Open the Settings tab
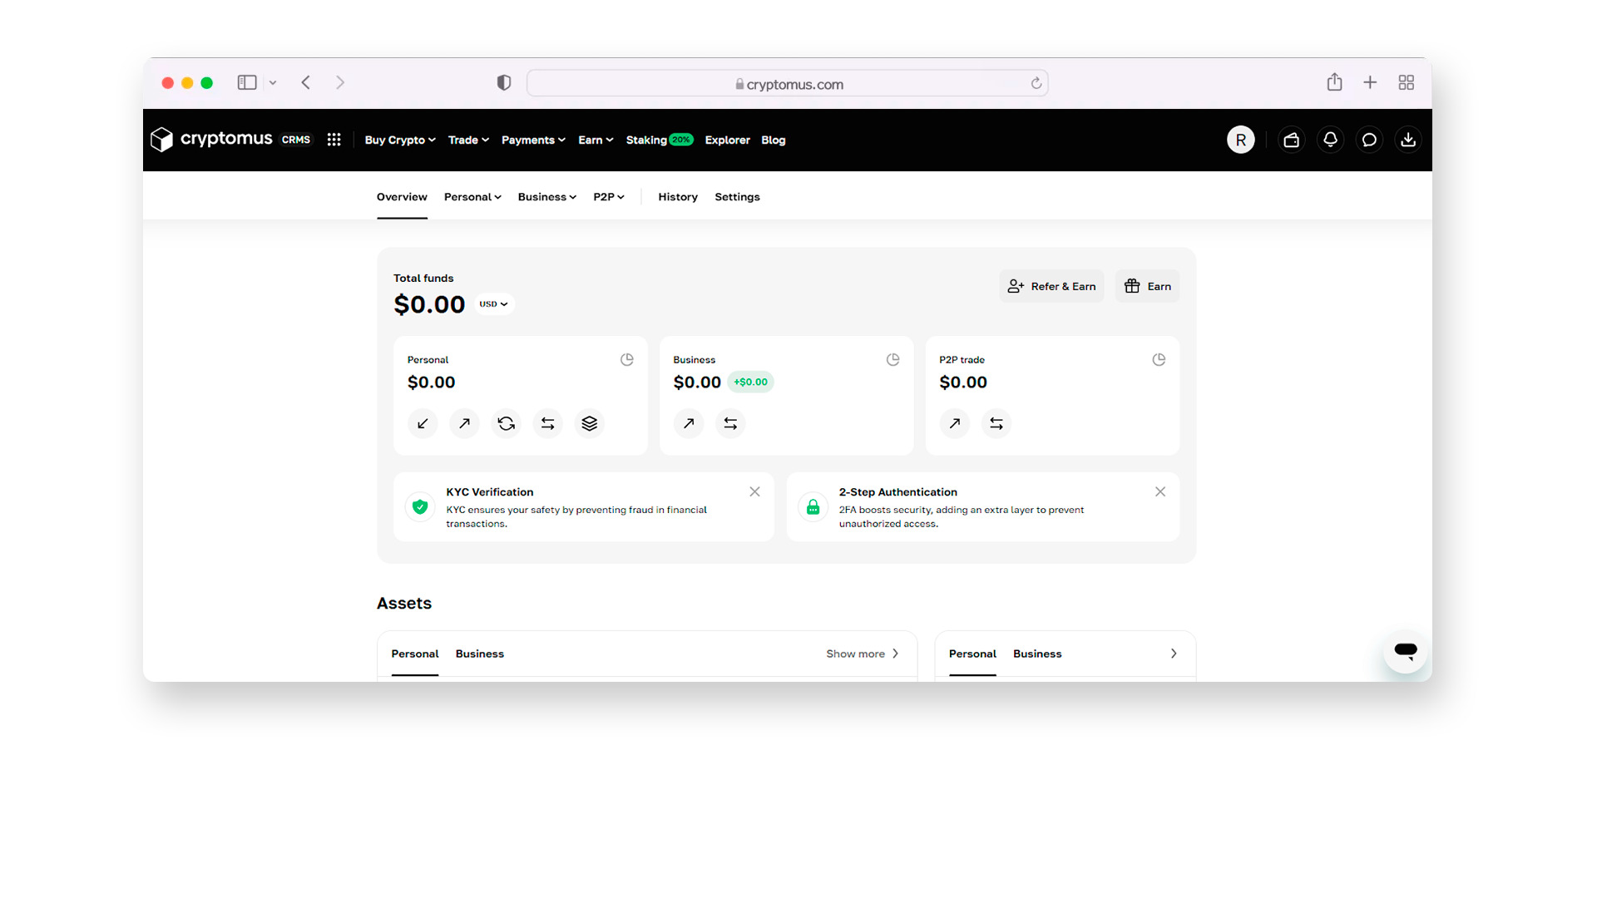This screenshot has height=898, width=1597. (x=737, y=197)
